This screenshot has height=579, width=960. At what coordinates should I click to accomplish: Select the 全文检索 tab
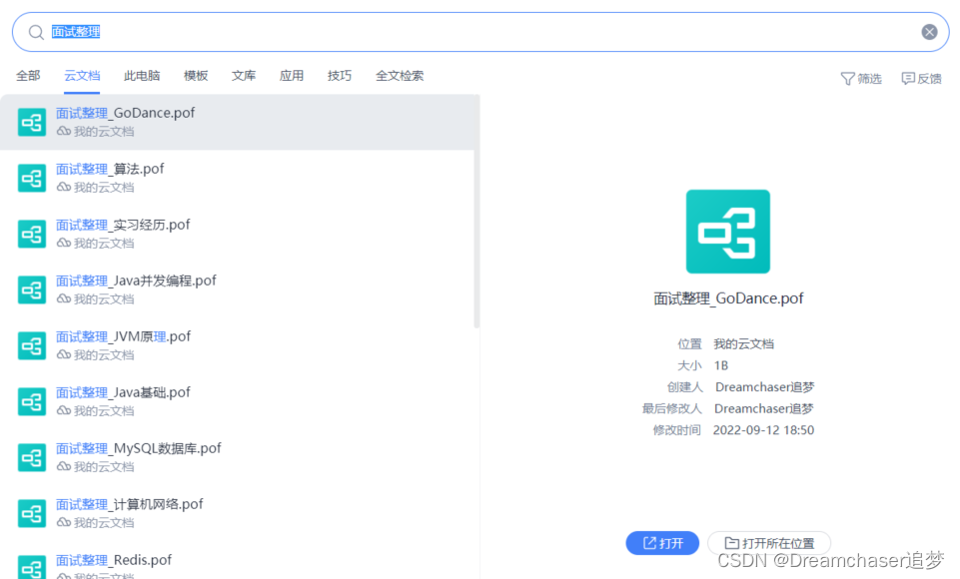click(x=400, y=76)
